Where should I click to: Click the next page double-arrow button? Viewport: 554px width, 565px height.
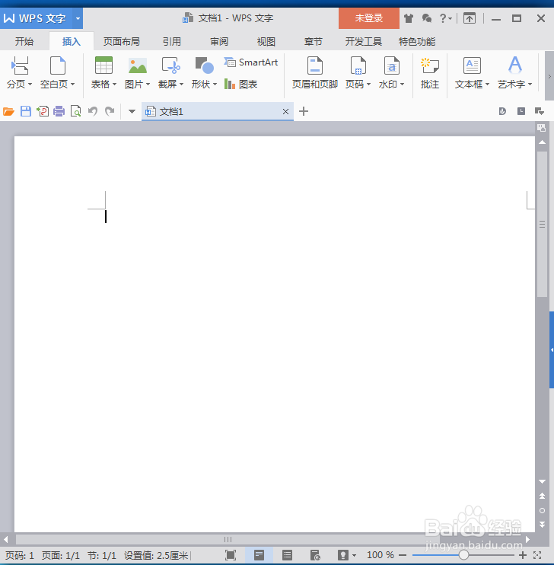tap(542, 525)
